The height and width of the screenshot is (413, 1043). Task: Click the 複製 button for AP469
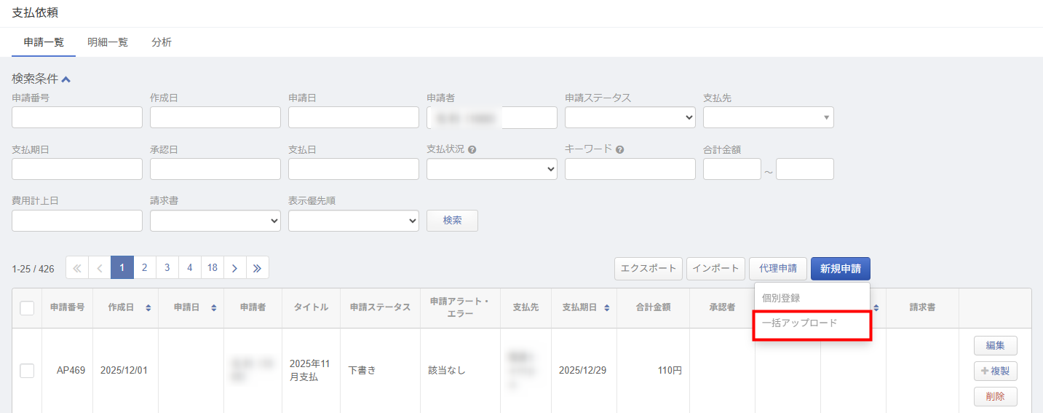tap(995, 371)
